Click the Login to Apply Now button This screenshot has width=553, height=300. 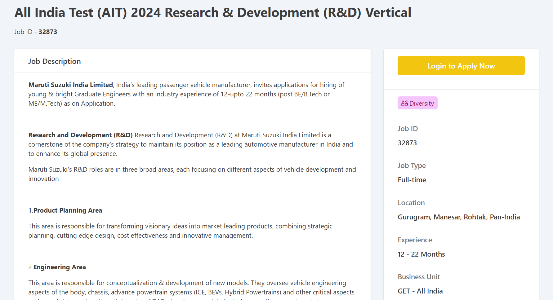point(461,65)
